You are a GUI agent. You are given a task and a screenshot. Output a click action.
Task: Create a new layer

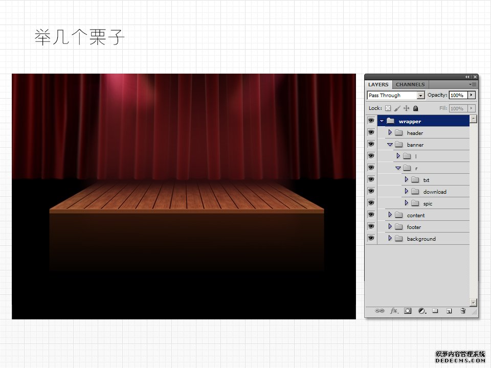point(449,311)
